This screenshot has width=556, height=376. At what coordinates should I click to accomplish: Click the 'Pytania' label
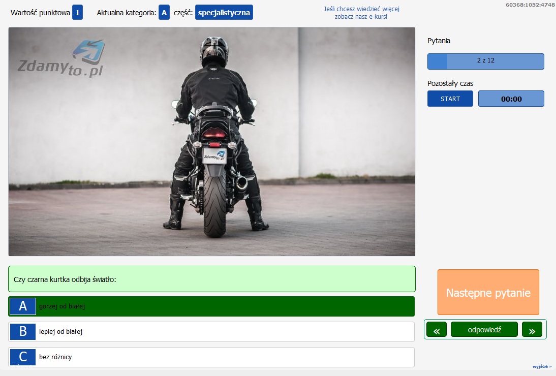pyautogui.click(x=439, y=41)
